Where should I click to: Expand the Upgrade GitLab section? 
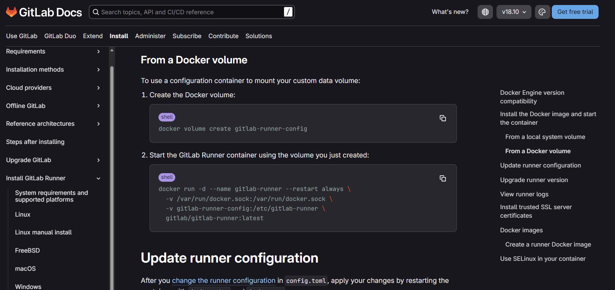[x=99, y=160]
